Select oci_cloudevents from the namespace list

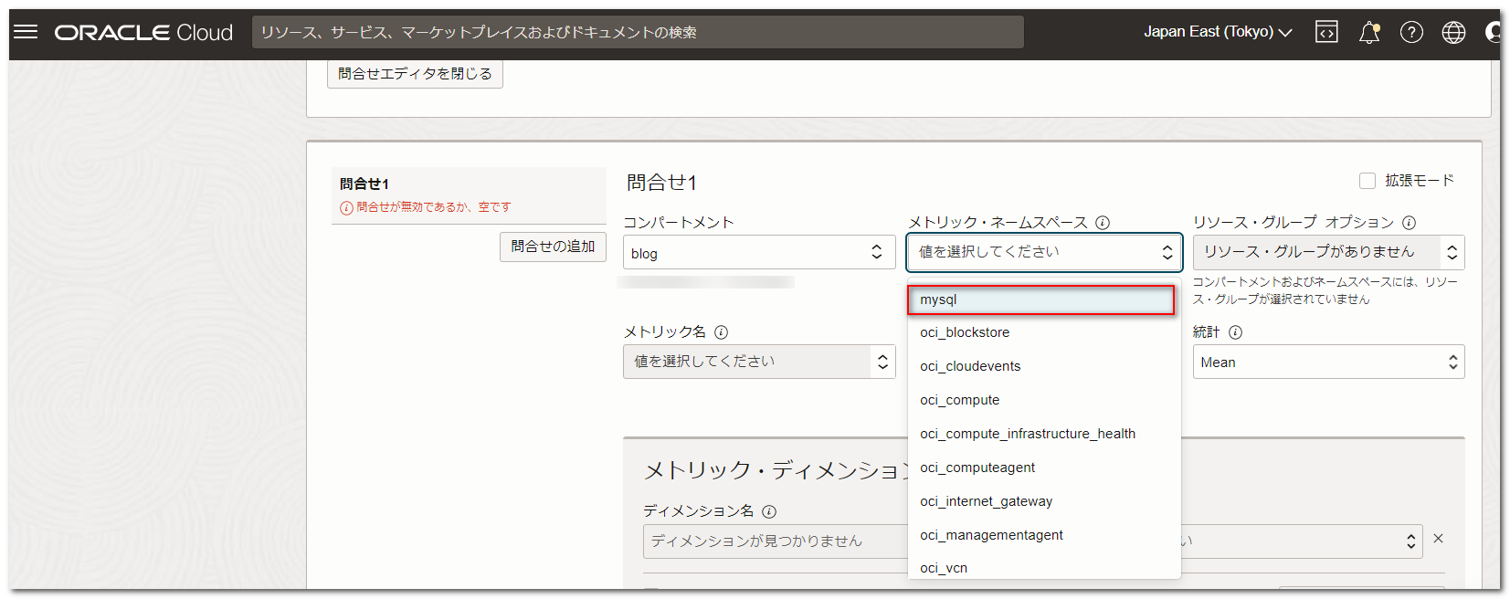point(1044,366)
